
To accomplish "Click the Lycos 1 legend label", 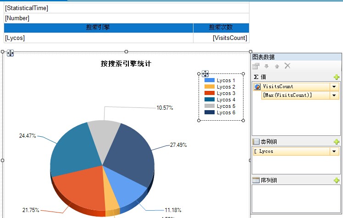I will (x=226, y=80).
